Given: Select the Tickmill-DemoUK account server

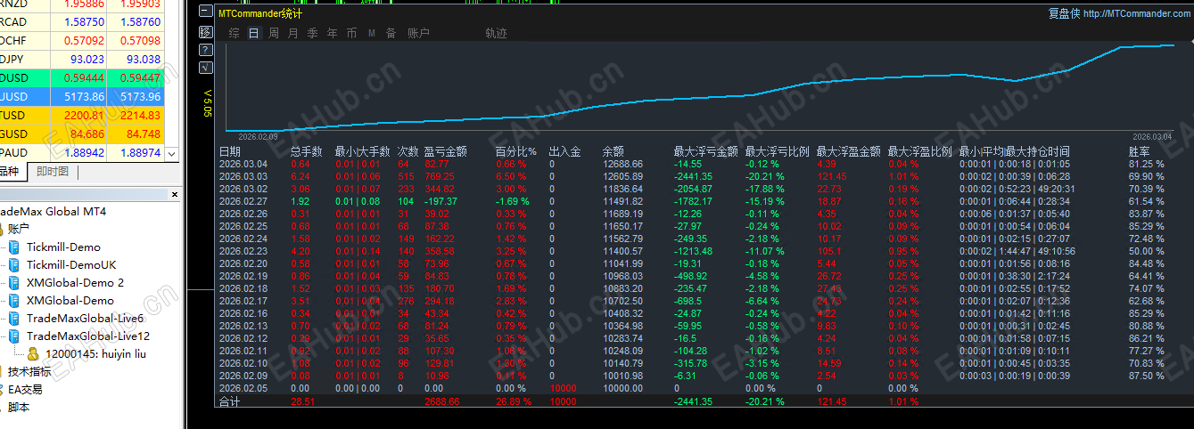Looking at the screenshot, I should tap(71, 264).
